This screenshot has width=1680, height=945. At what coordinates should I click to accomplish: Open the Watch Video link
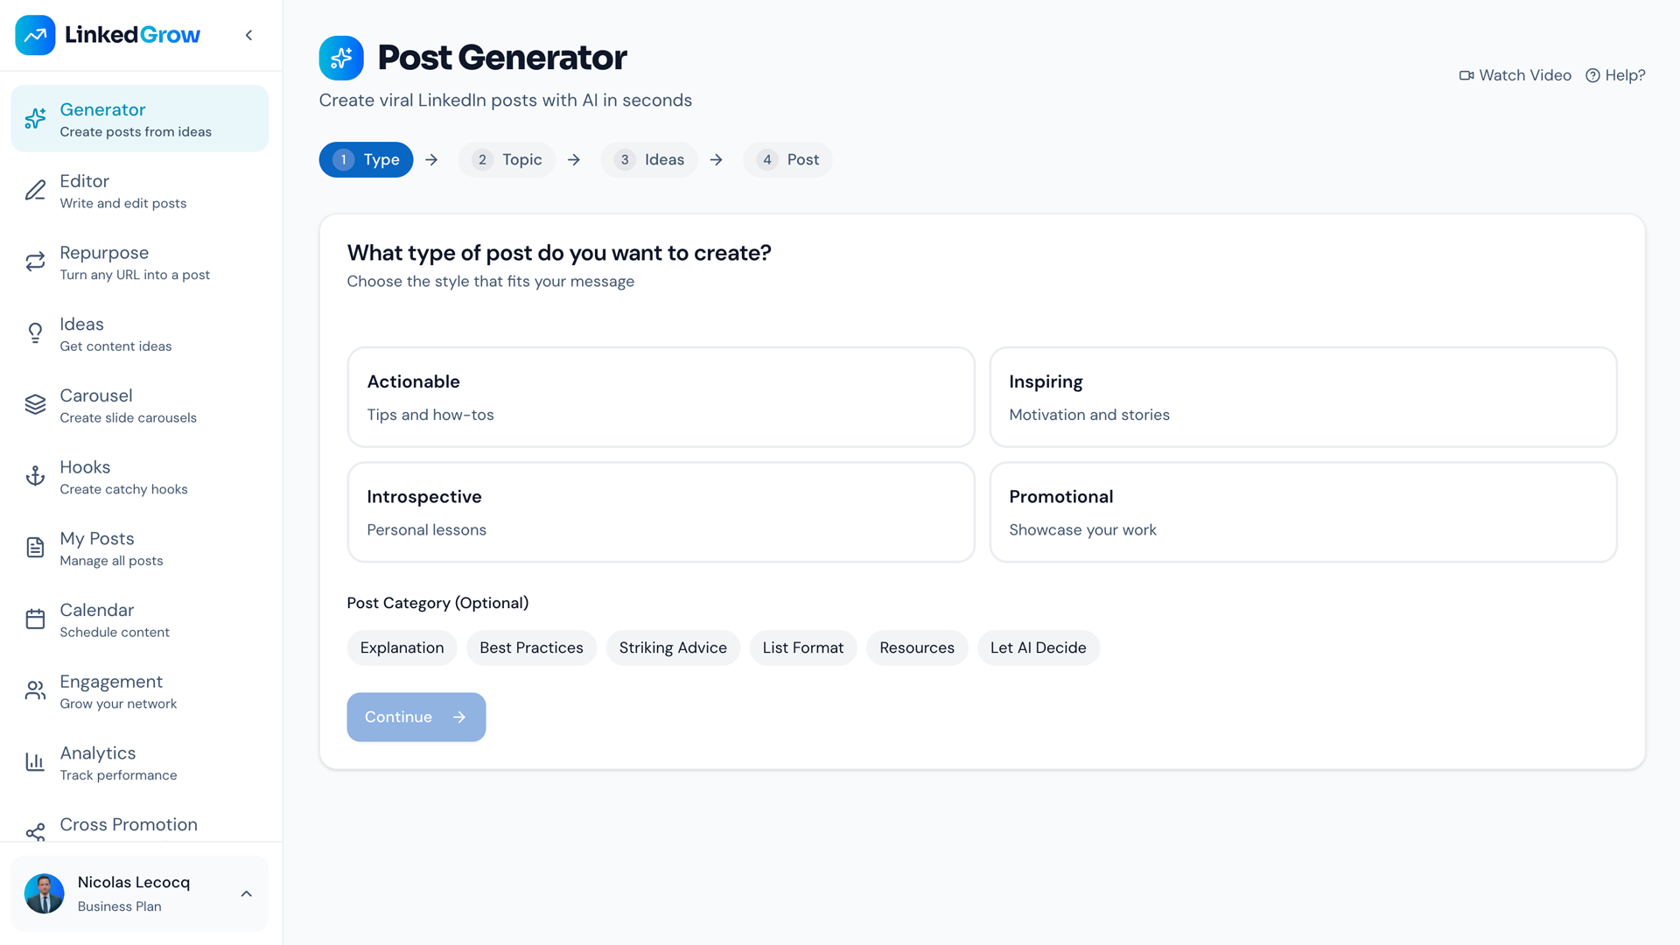[x=1515, y=75]
